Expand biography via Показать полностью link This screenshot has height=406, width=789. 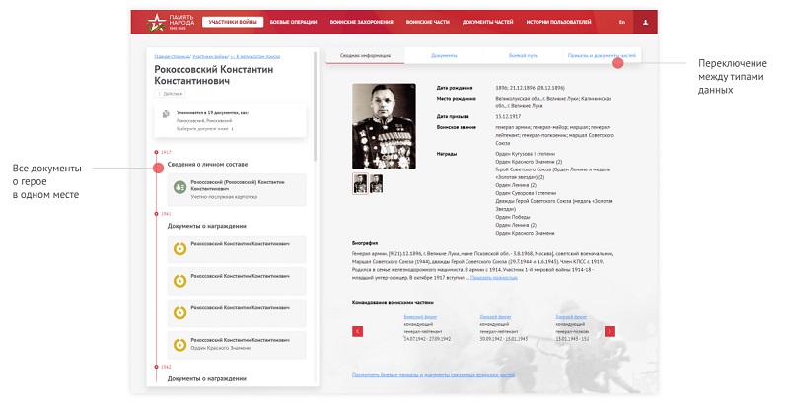pos(494,278)
